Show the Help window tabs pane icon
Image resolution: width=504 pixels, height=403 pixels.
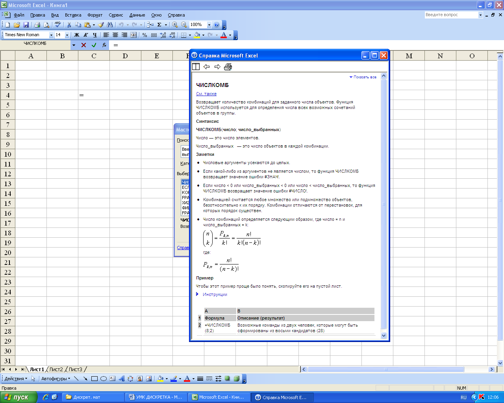196,67
